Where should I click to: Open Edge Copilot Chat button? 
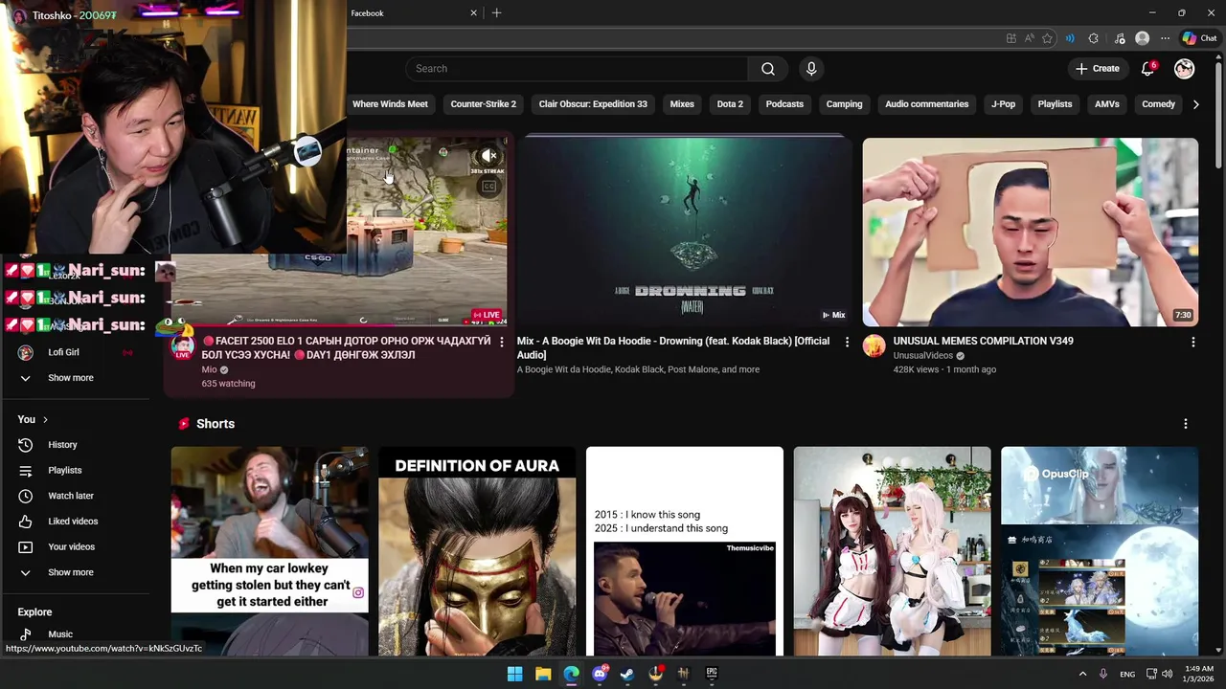click(1199, 38)
